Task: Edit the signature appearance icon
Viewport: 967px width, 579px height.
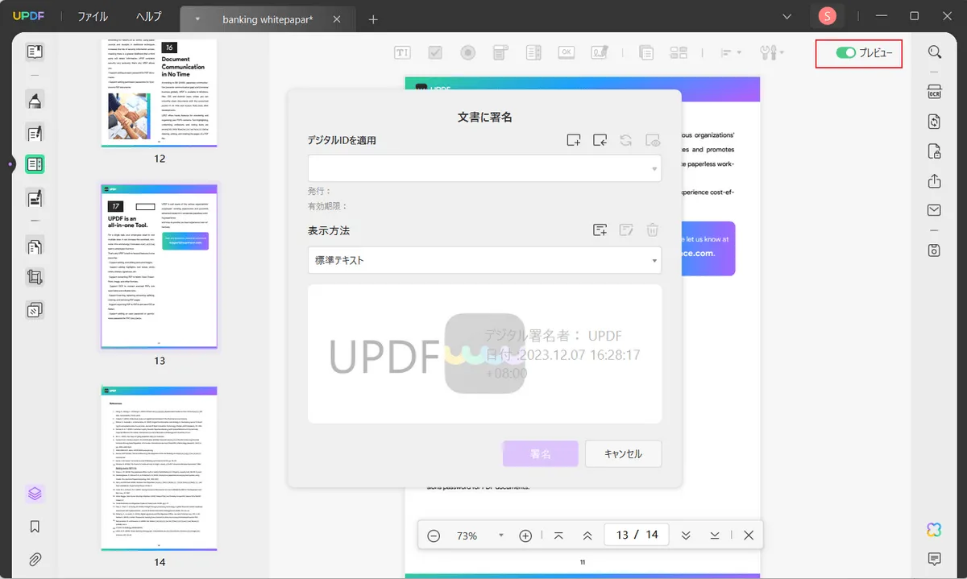Action: pos(626,230)
